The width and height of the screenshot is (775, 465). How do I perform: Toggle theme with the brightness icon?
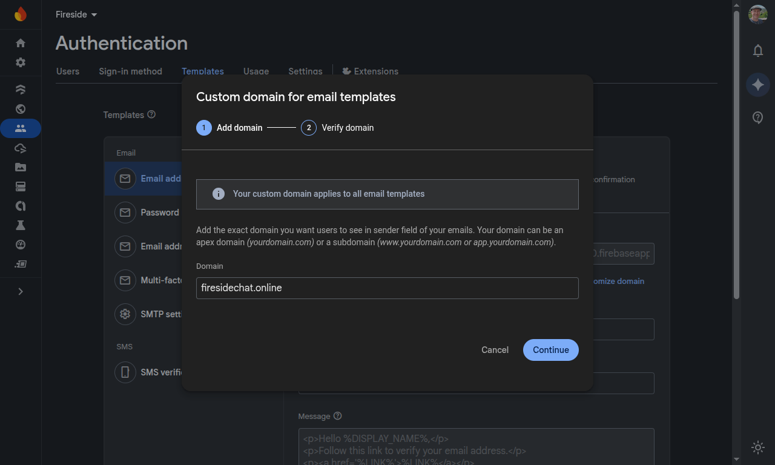(757, 447)
